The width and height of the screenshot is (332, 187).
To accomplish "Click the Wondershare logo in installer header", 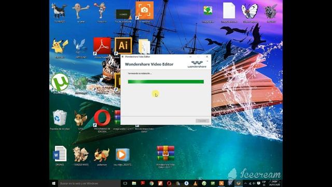I will (x=197, y=64).
